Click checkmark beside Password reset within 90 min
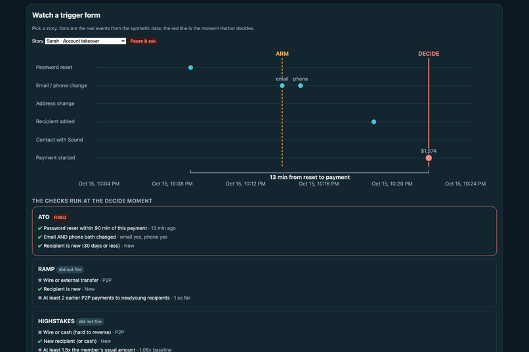 (x=40, y=228)
